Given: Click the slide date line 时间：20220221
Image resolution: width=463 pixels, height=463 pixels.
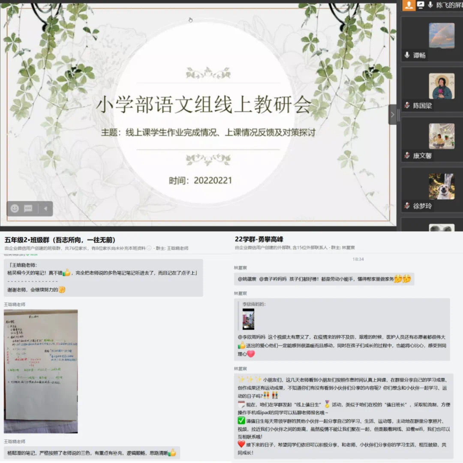Looking at the screenshot, I should pos(201,181).
